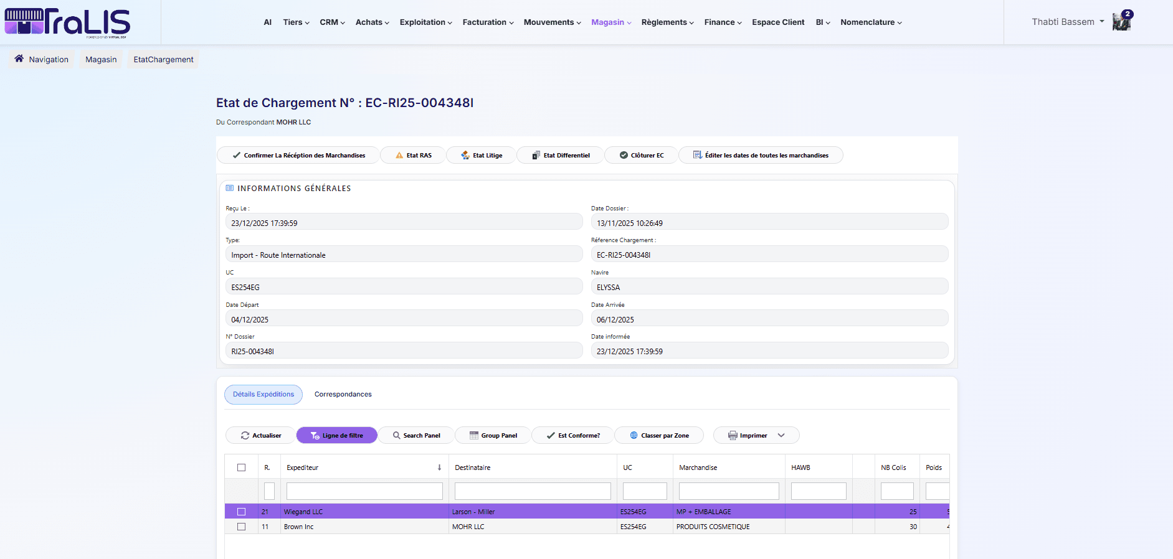Open the Thabti Bassem user dropdown
Image resolution: width=1173 pixels, height=559 pixels.
pos(1068,22)
